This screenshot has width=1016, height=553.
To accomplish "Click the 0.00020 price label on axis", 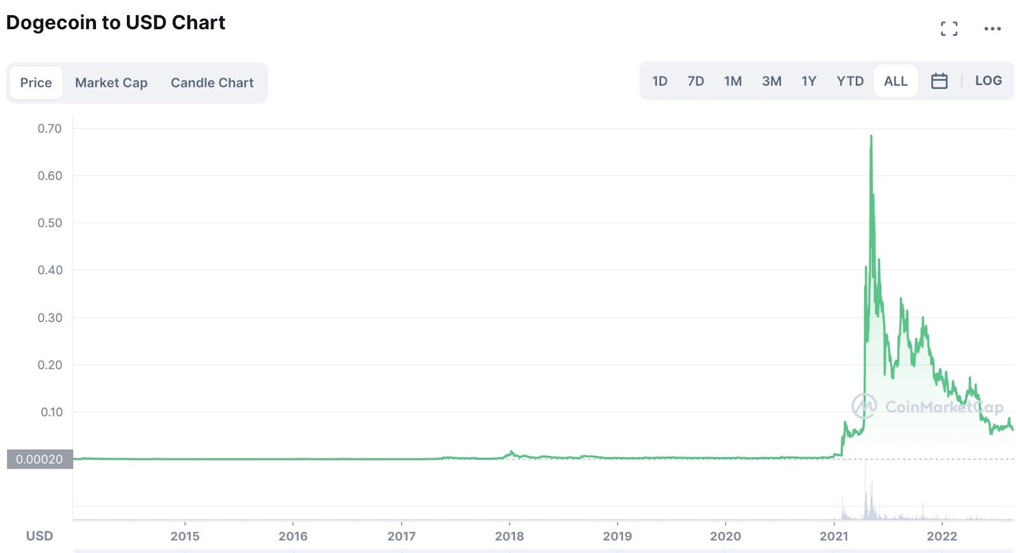I will [x=39, y=459].
